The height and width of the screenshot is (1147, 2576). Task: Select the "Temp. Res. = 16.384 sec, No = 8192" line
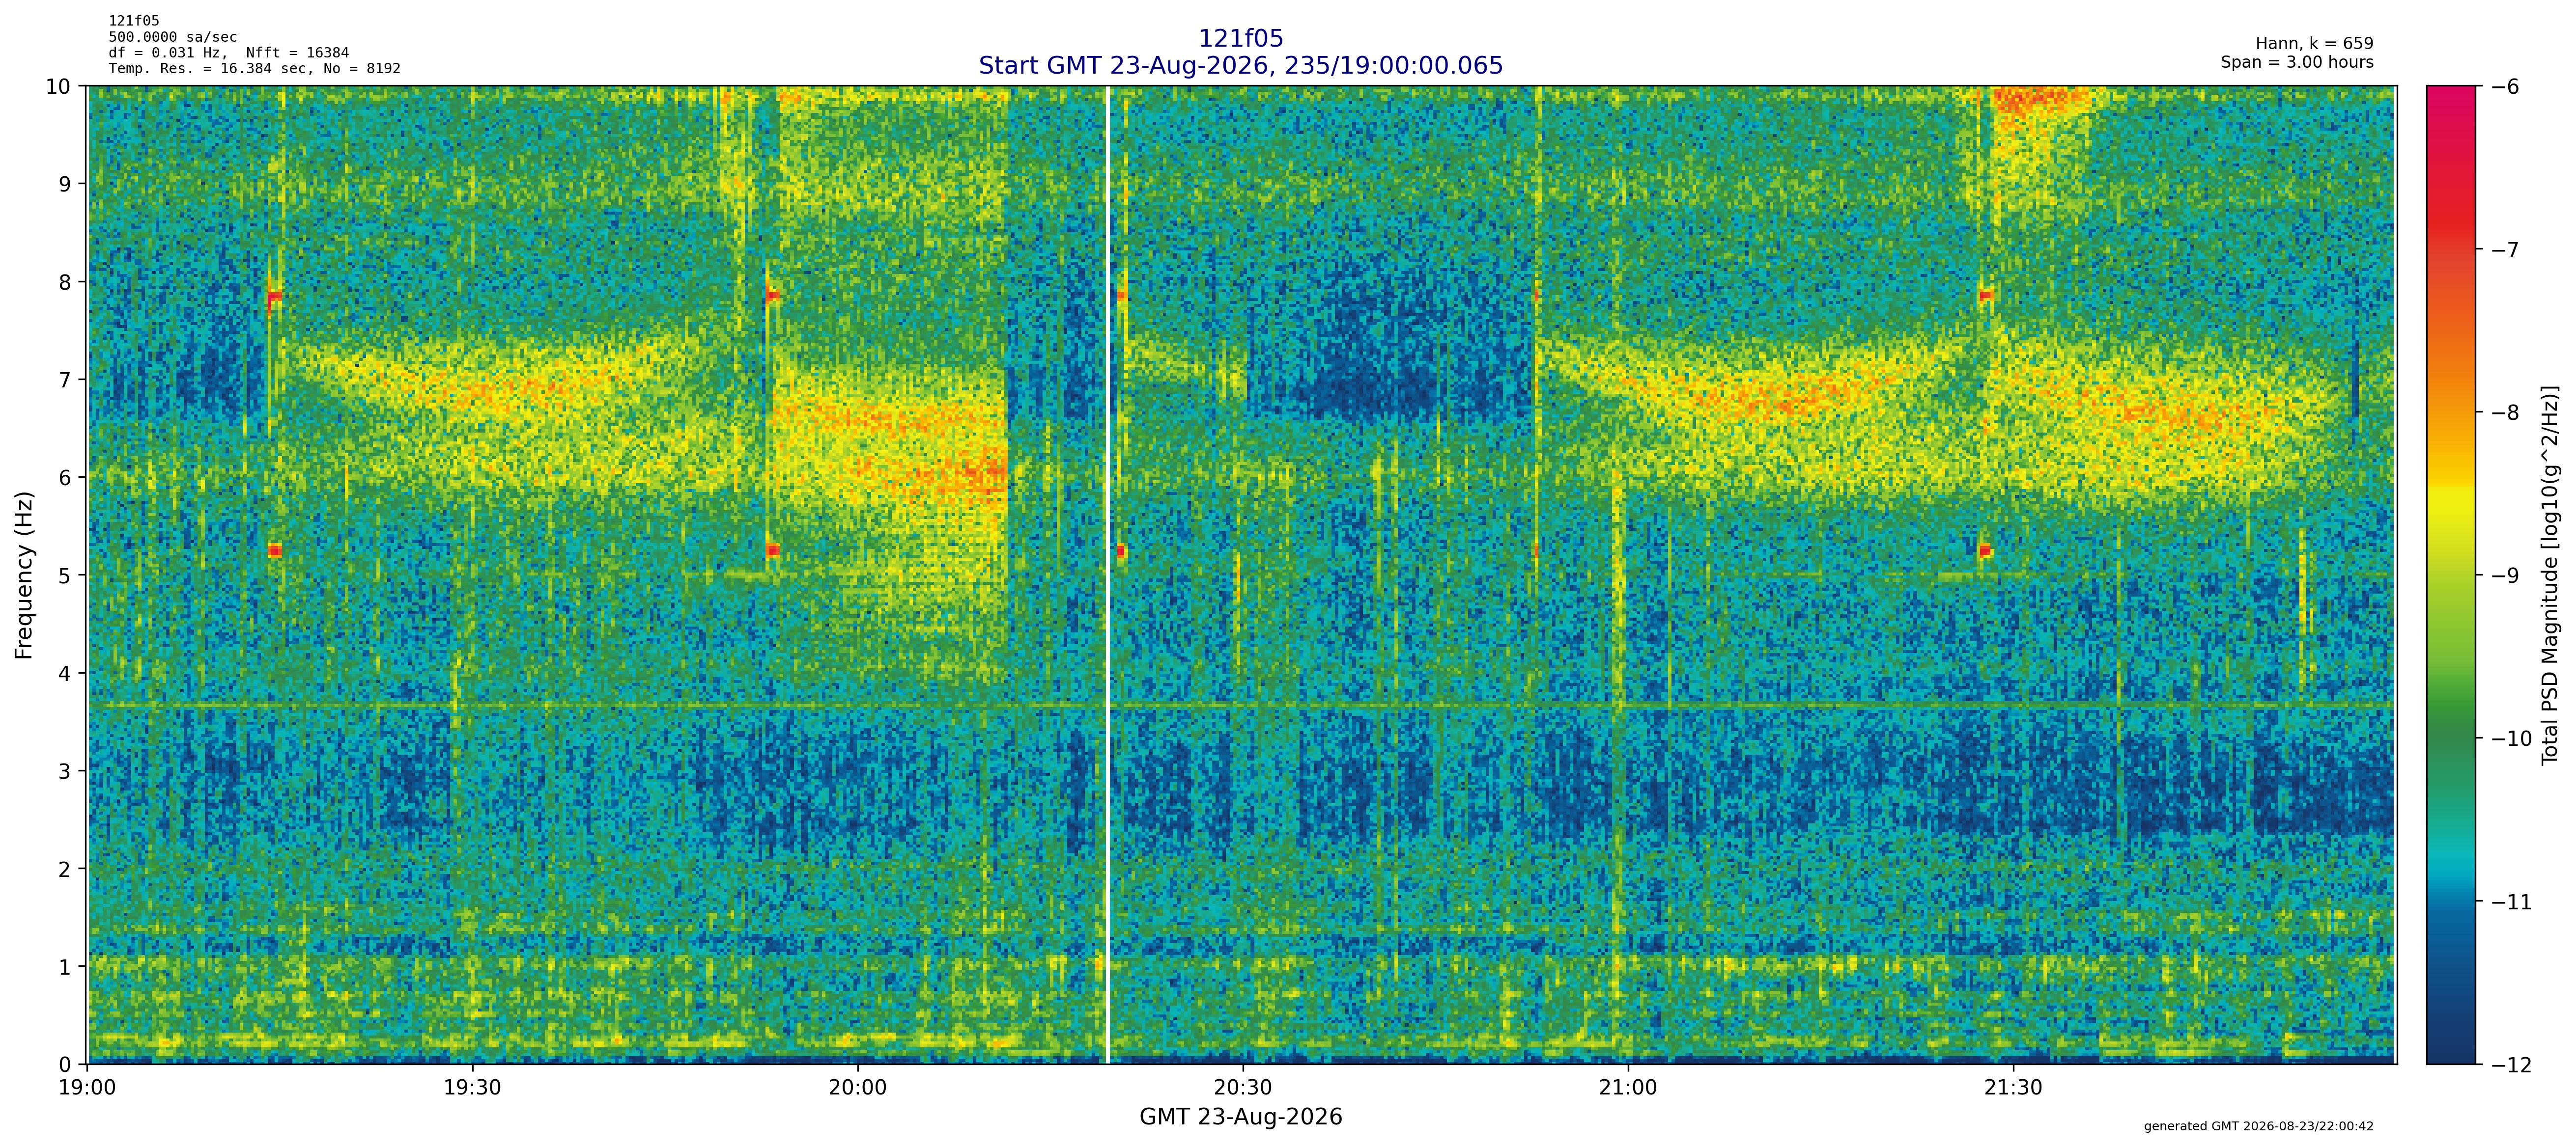tap(255, 69)
